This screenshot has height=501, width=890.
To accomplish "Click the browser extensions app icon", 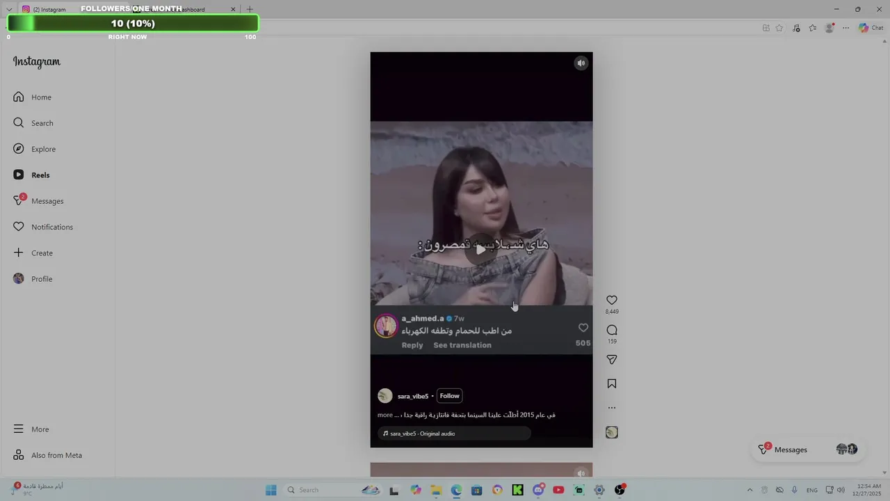I will (766, 28).
